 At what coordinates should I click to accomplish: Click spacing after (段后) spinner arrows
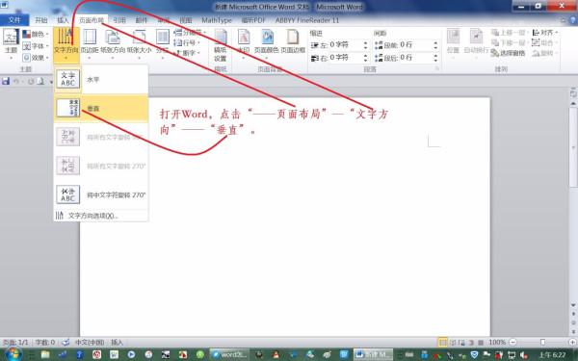tap(435, 58)
